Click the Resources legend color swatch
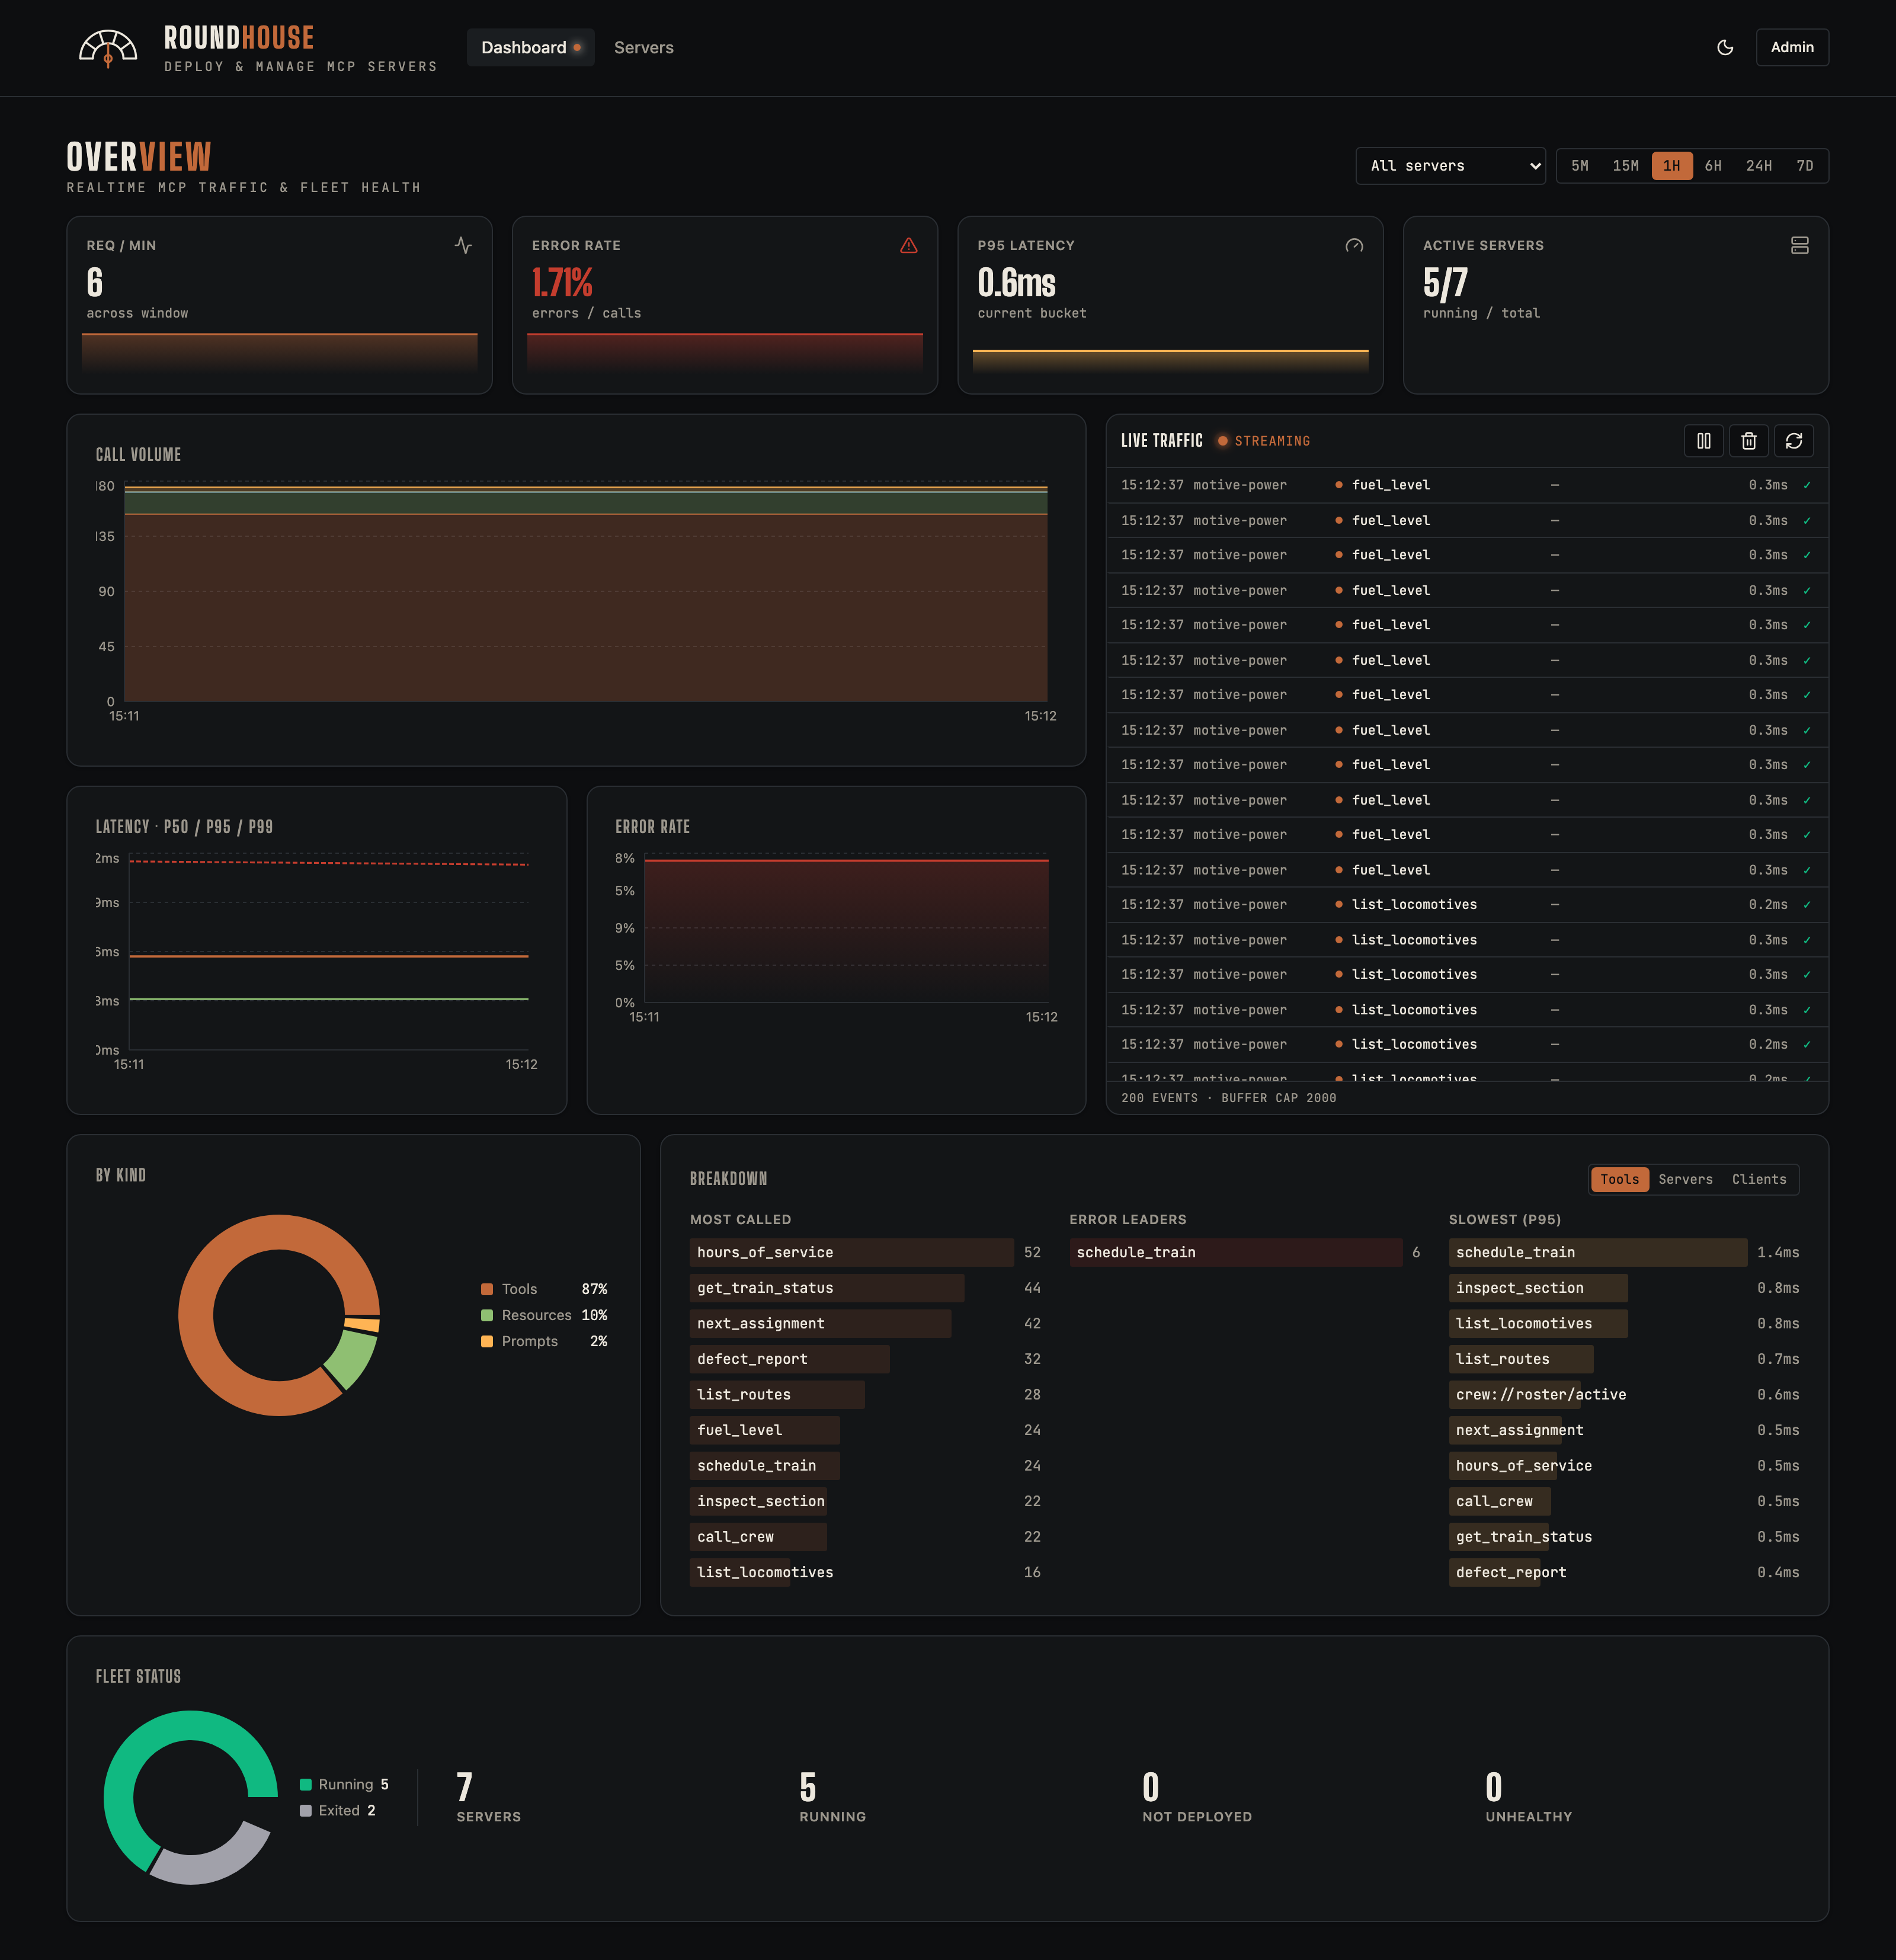 click(487, 1315)
